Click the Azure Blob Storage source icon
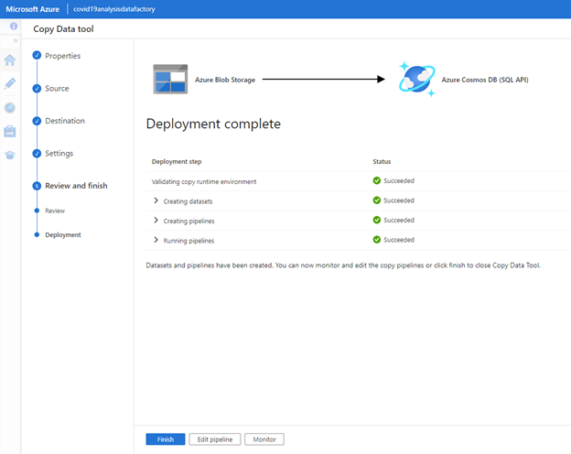571x454 pixels. (170, 79)
